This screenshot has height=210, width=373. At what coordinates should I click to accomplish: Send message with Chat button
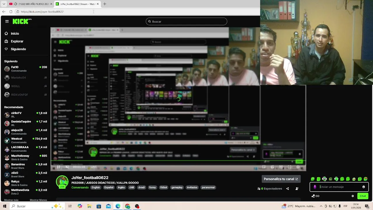[363, 196]
